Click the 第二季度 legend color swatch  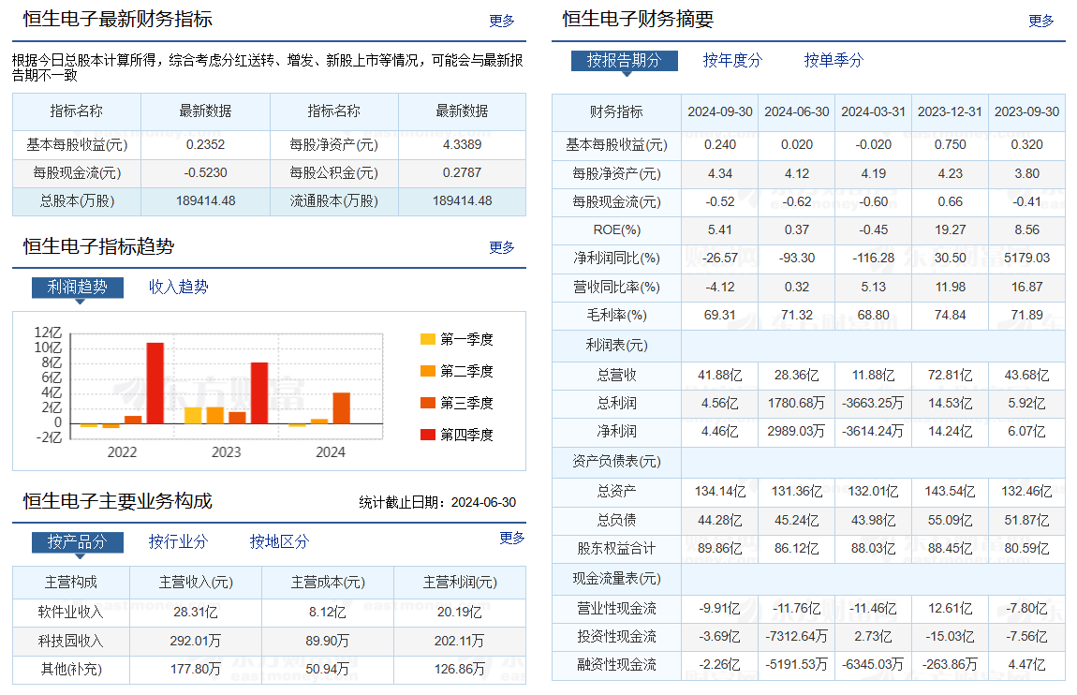tap(428, 371)
